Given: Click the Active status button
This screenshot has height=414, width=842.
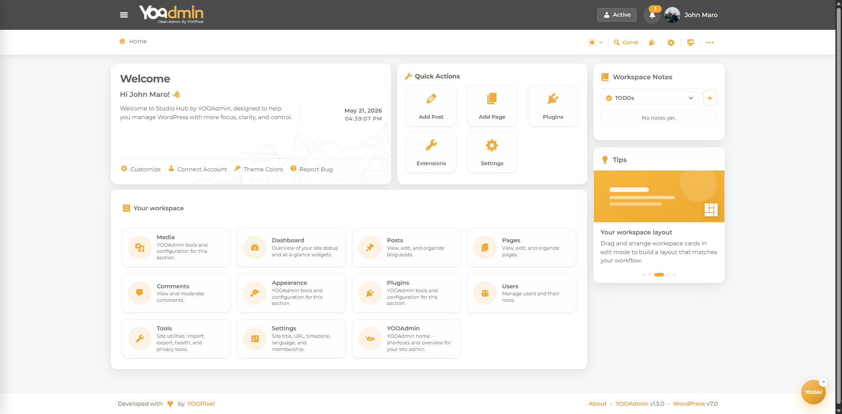Looking at the screenshot, I should 617,15.
